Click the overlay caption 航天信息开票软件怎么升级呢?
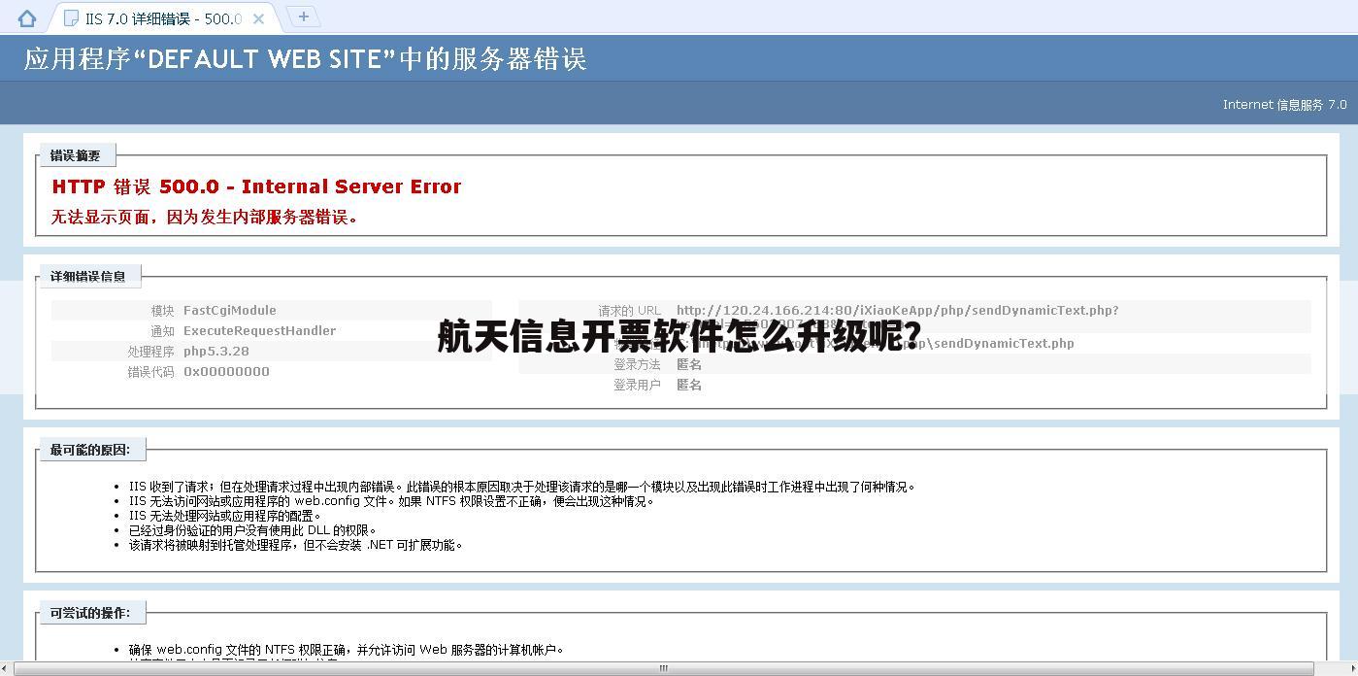1358x676 pixels. click(679, 336)
